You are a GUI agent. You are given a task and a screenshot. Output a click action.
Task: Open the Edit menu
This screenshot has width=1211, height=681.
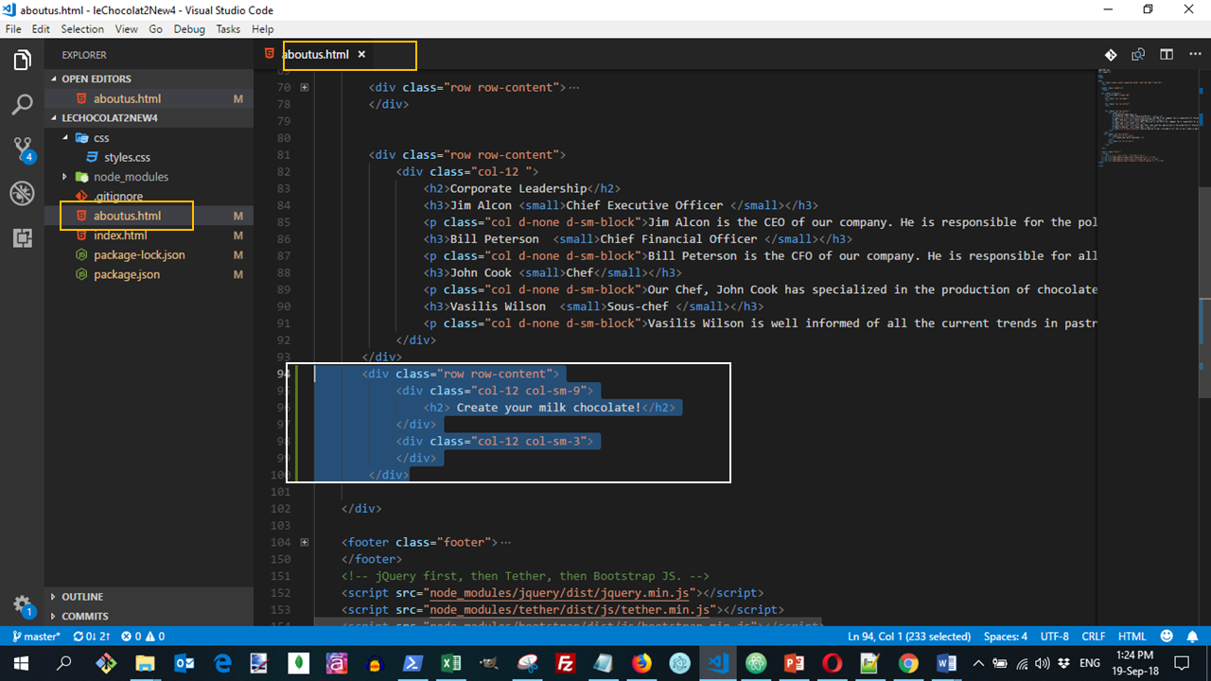[41, 29]
